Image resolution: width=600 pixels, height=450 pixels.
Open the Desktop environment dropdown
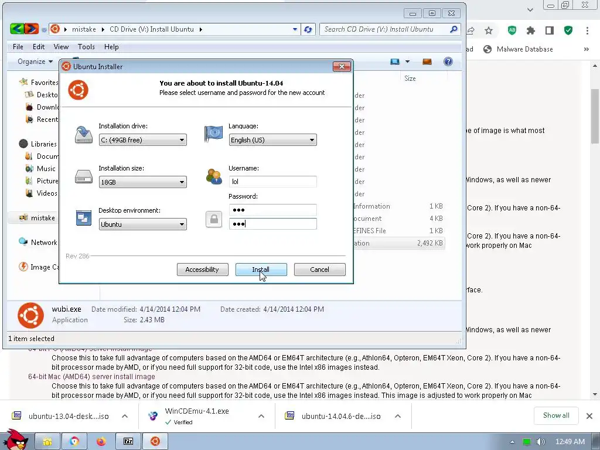[x=143, y=224]
